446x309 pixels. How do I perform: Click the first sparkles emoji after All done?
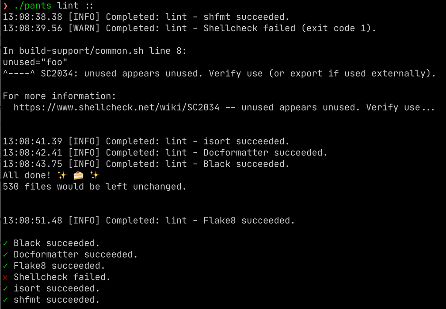click(62, 175)
